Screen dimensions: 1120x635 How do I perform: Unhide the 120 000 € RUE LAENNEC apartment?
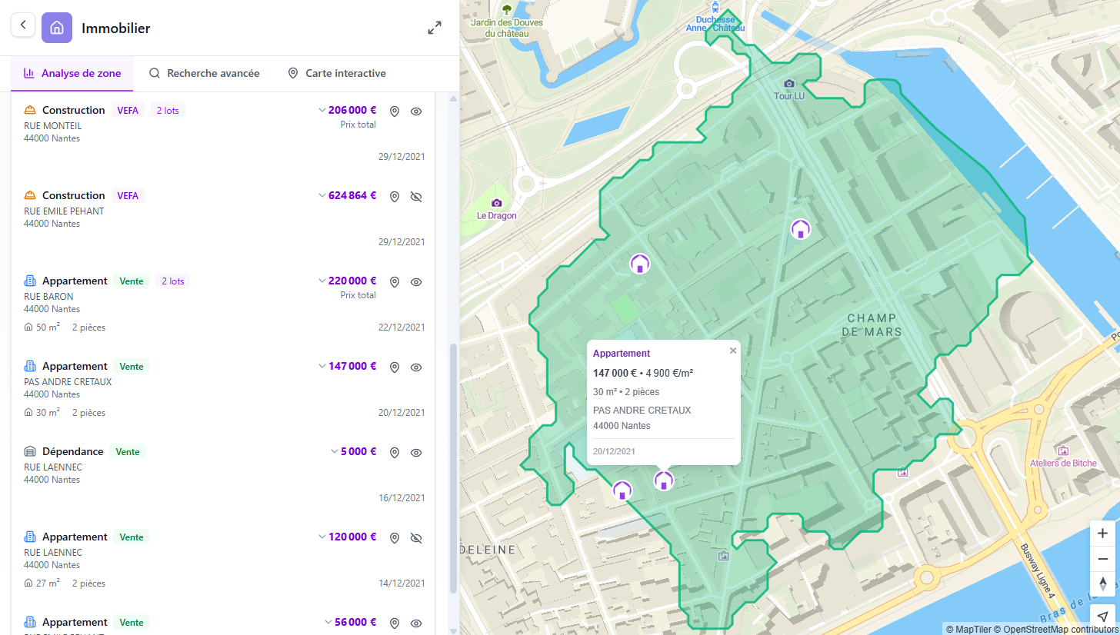tap(416, 537)
